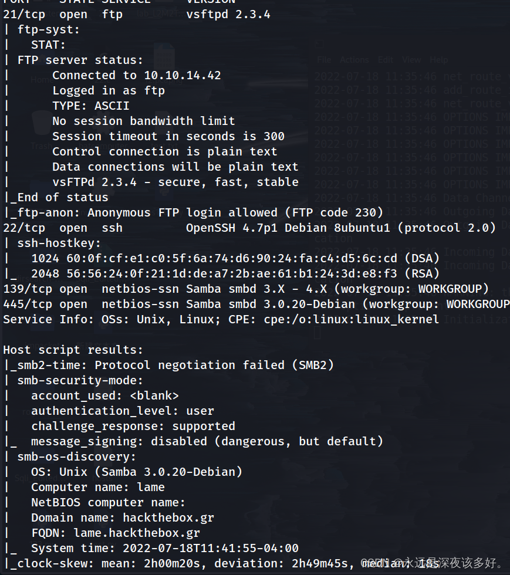This screenshot has width=510, height=575.
Task: Open the faint File menu behind terminal
Action: click(324, 60)
